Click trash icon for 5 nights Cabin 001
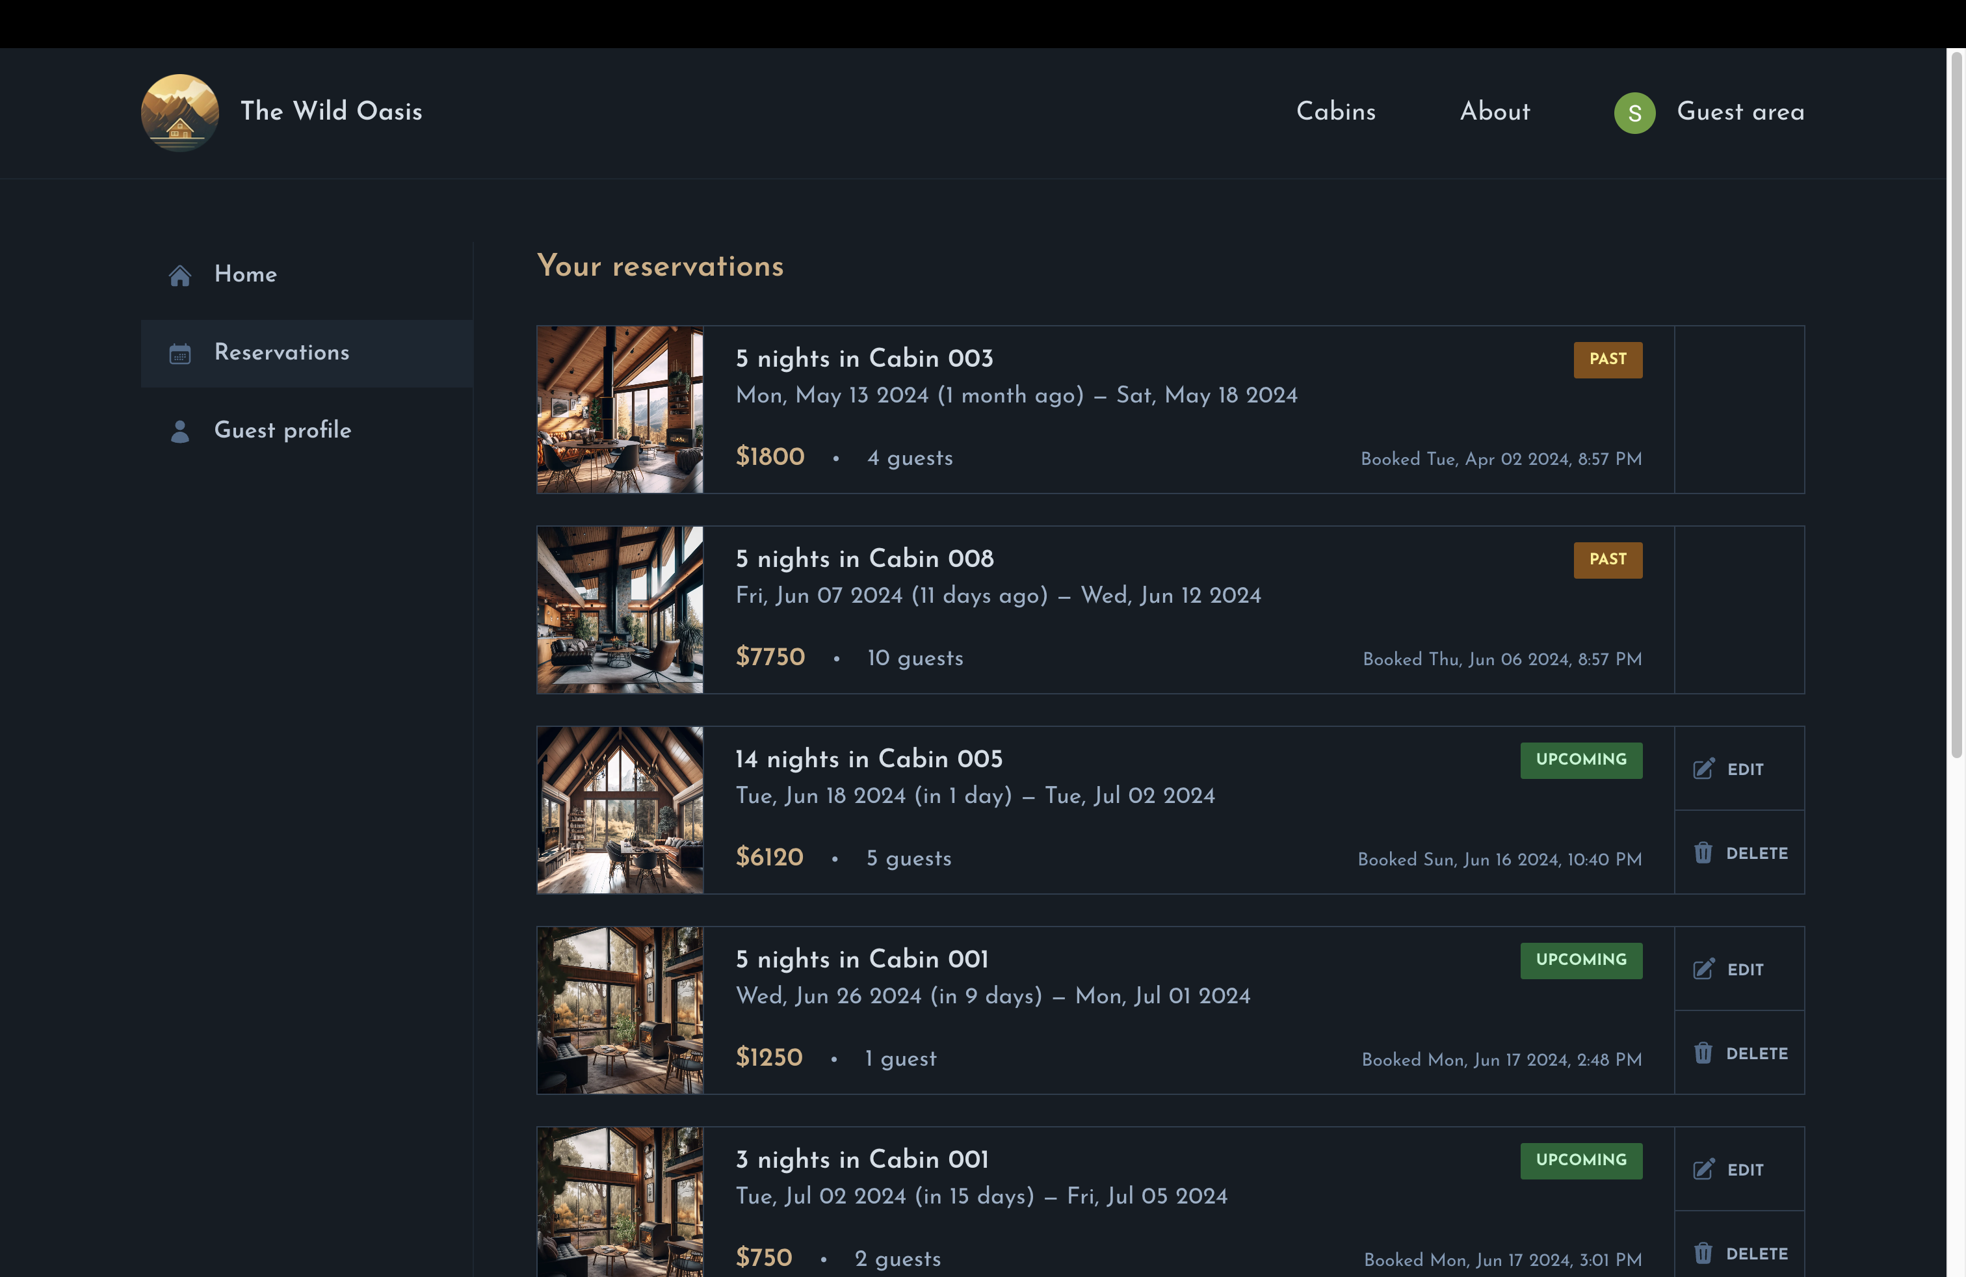The image size is (1966, 1277). click(x=1703, y=1053)
